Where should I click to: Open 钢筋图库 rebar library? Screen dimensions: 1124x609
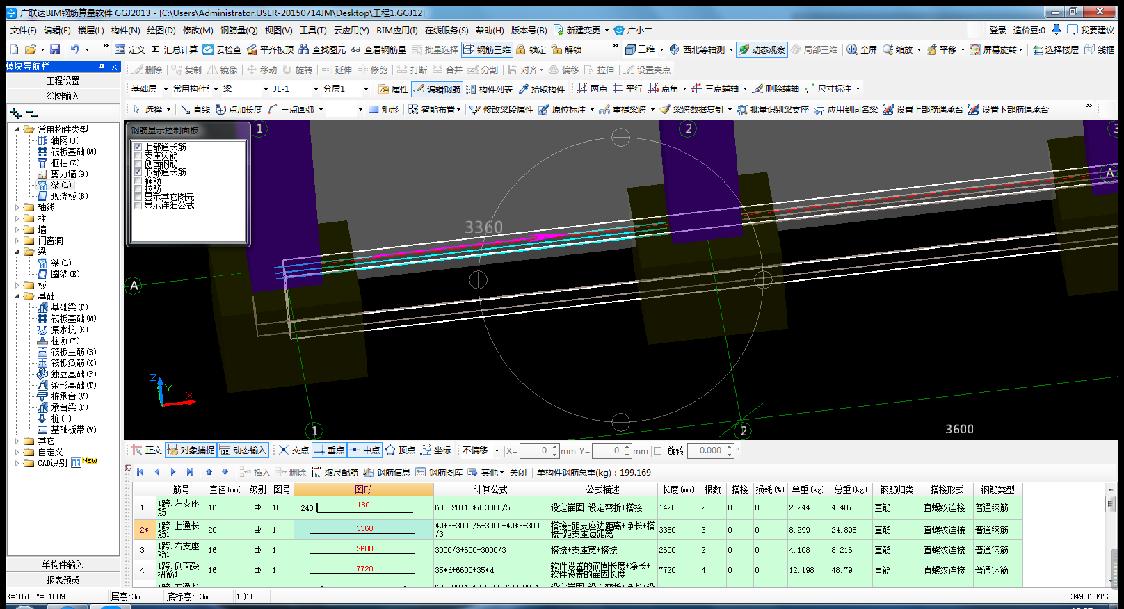439,472
